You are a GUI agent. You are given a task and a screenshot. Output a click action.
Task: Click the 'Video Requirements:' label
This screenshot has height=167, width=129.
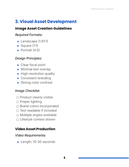coord(31,135)
